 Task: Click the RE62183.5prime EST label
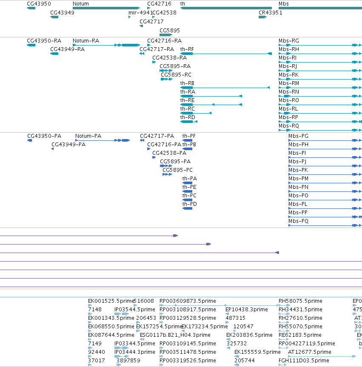tap(300, 335)
